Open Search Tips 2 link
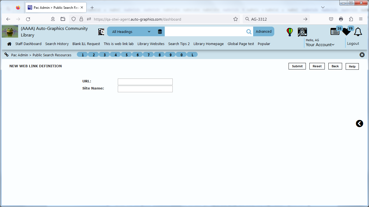 click(179, 44)
